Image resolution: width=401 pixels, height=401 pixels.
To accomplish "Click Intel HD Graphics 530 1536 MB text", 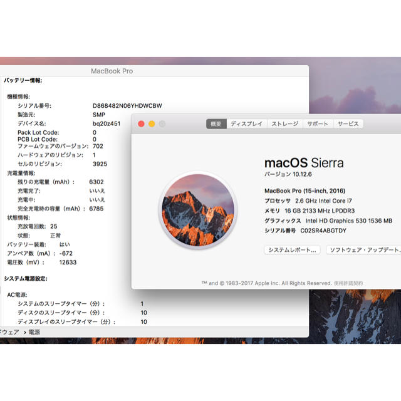I will 349,221.
